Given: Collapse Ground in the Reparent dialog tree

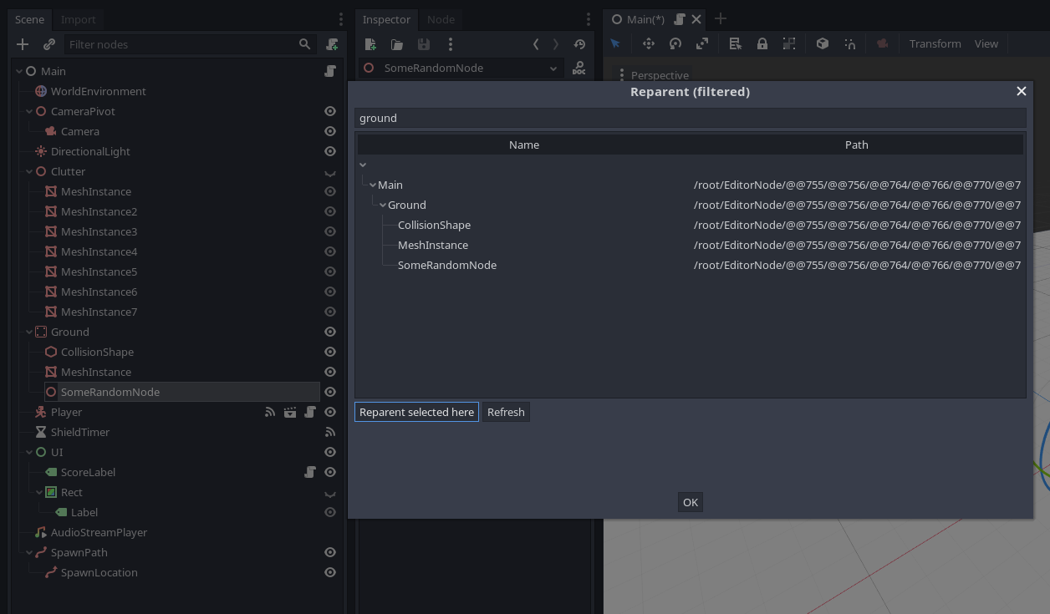Looking at the screenshot, I should [x=383, y=205].
